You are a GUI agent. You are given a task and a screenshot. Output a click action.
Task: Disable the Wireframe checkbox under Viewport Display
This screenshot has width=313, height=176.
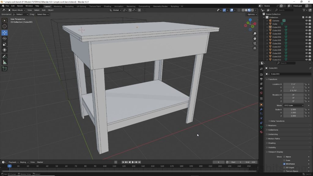pyautogui.click(x=284, y=164)
